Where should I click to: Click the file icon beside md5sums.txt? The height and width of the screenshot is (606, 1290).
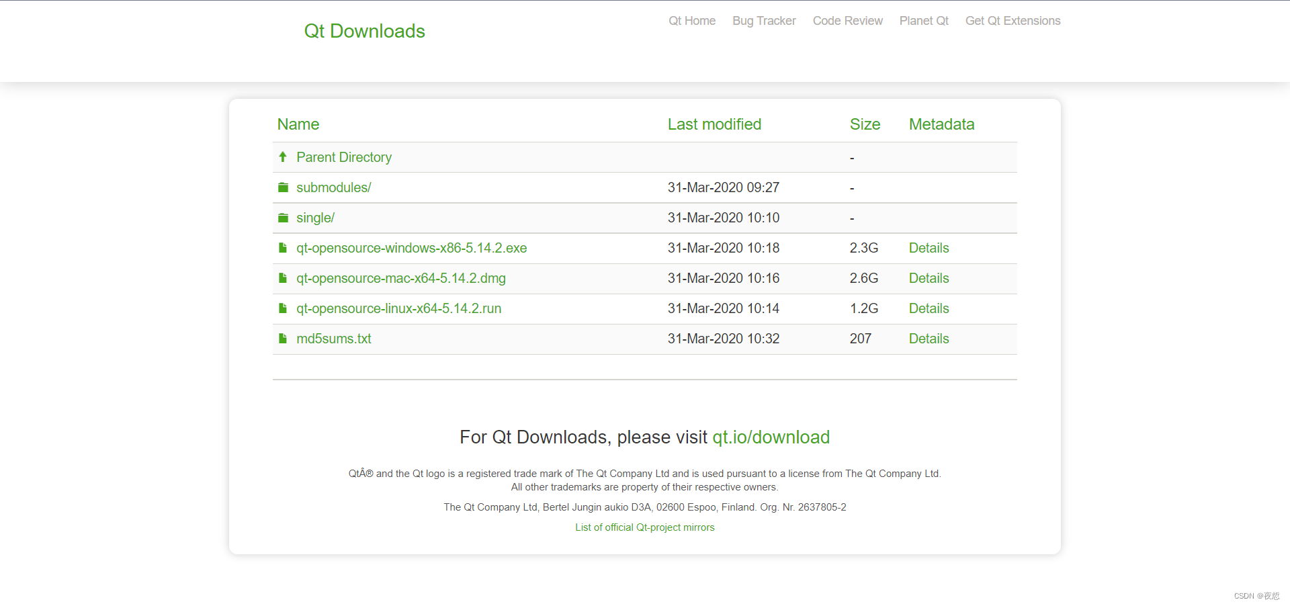click(x=283, y=339)
